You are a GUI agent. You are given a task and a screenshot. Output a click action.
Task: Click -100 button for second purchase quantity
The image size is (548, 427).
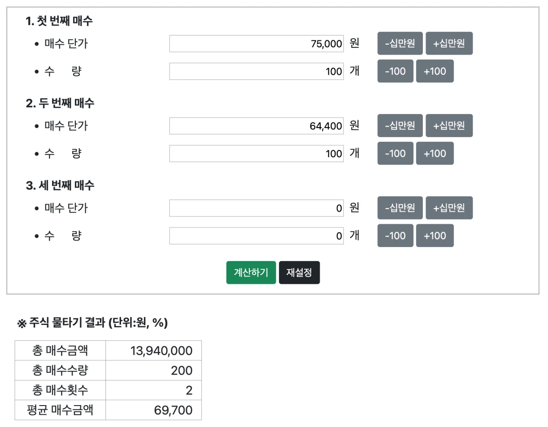coord(395,154)
